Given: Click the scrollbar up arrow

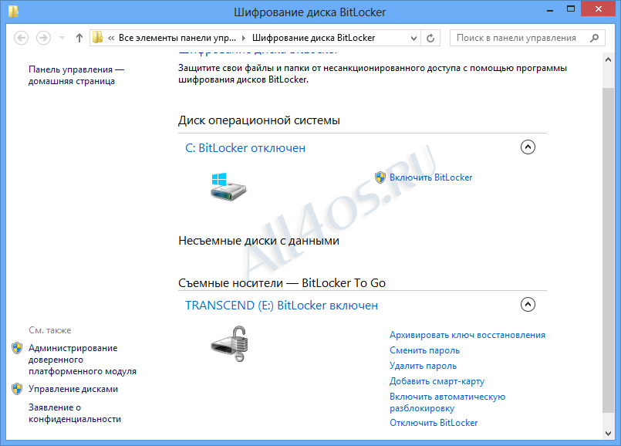Looking at the screenshot, I should pyautogui.click(x=609, y=59).
